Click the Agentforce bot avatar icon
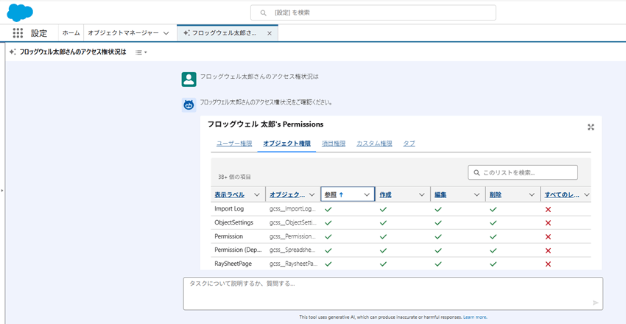626x324 pixels. [x=189, y=105]
